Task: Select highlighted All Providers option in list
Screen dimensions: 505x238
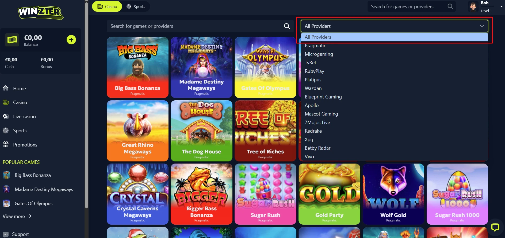Action: pos(395,37)
